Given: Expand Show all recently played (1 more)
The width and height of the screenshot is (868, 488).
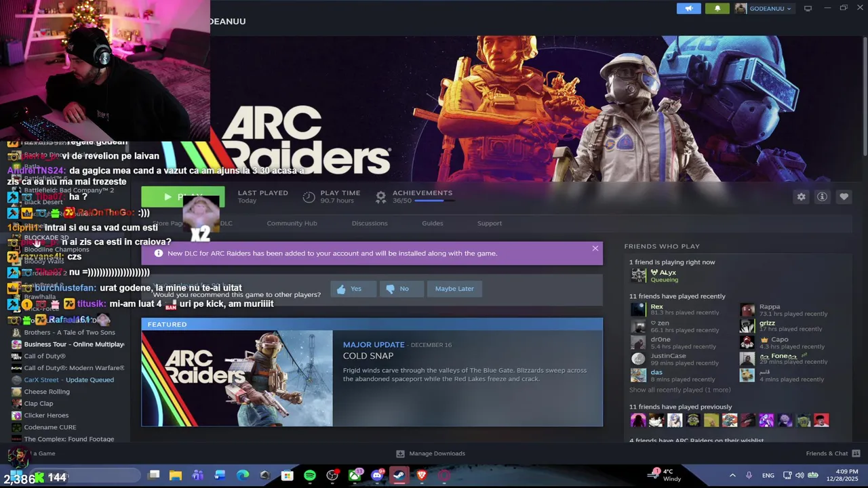Looking at the screenshot, I should [x=679, y=390].
